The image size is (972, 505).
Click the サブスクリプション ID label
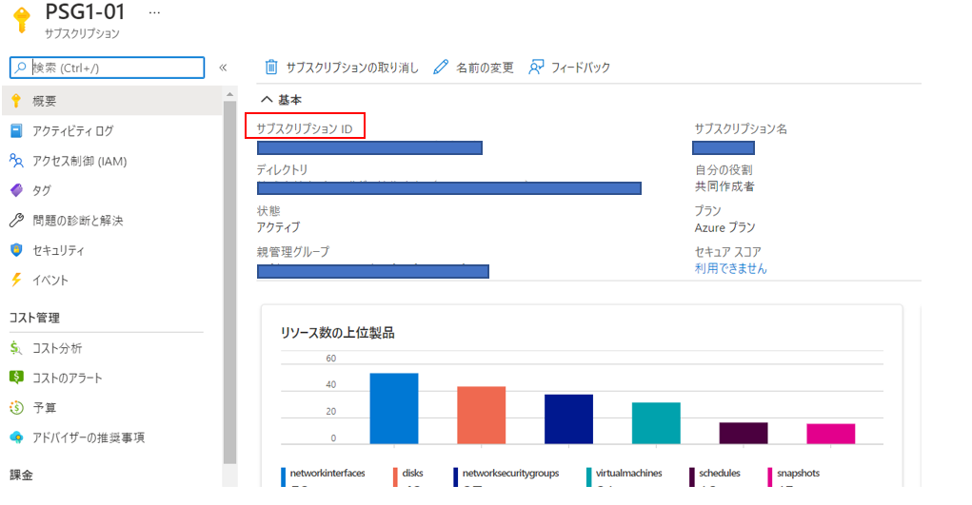[x=305, y=129]
